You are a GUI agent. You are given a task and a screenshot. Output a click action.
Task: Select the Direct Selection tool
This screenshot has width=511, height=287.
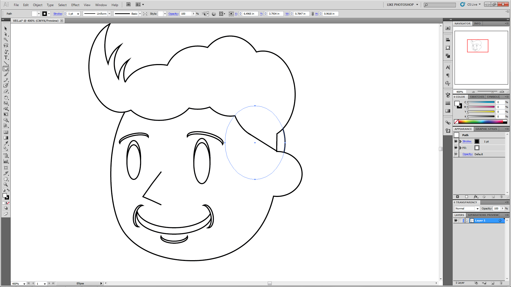pyautogui.click(x=6, y=34)
